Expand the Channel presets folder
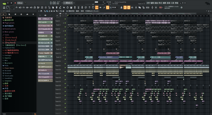212x115 pixels. (10, 29)
